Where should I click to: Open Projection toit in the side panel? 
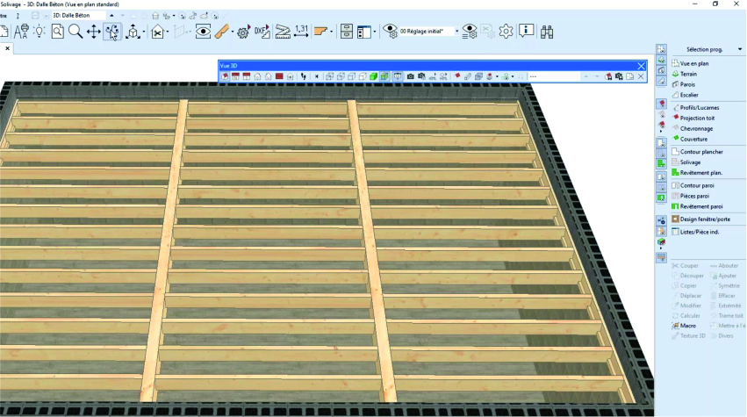click(697, 118)
